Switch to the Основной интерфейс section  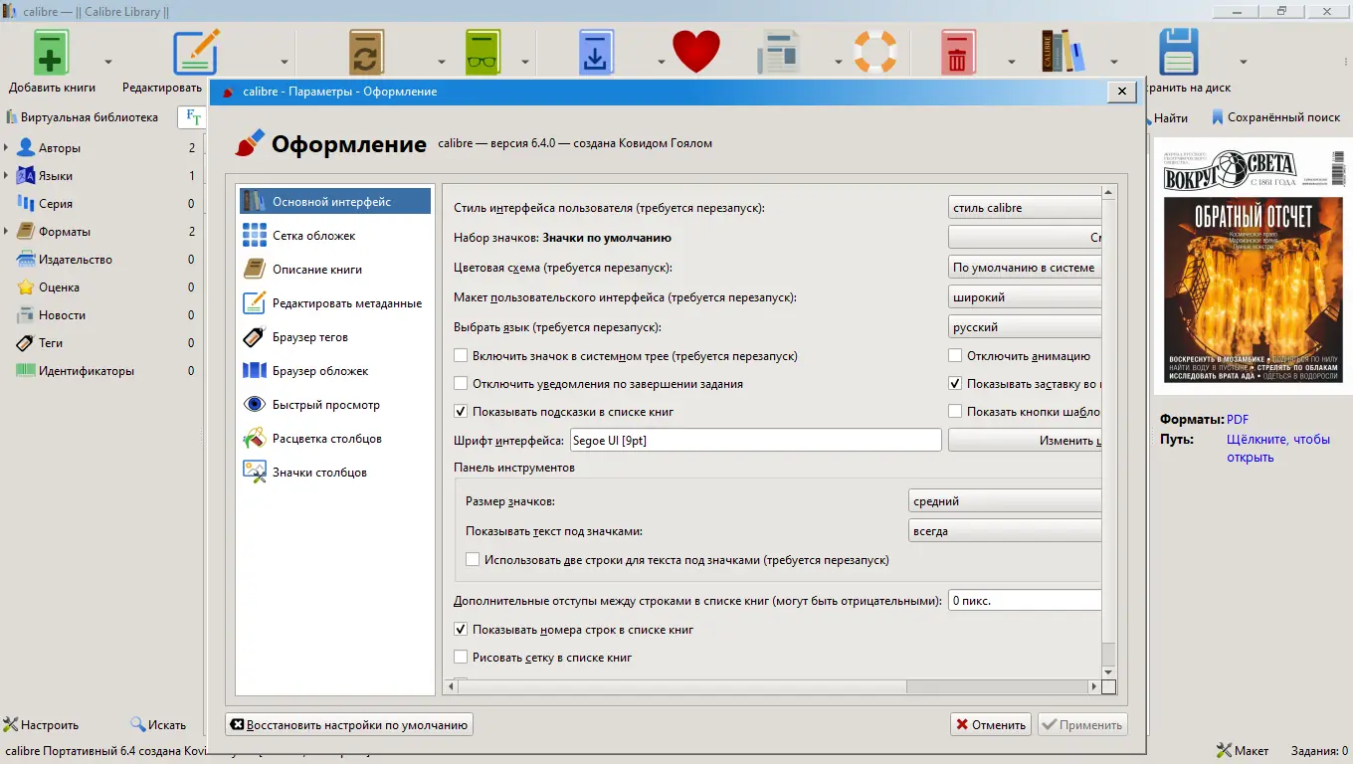click(x=335, y=202)
